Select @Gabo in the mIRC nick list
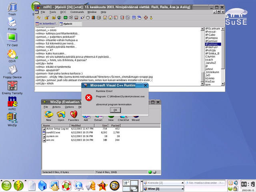 pos(210,35)
